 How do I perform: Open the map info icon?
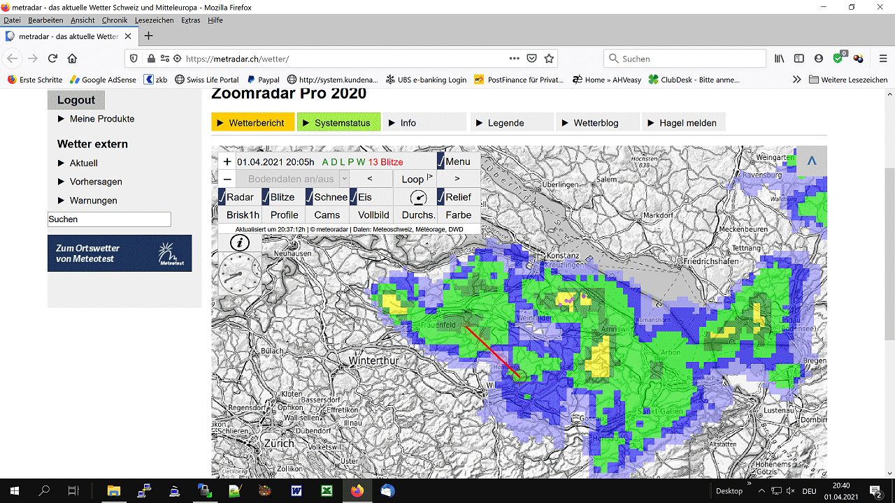pyautogui.click(x=240, y=242)
